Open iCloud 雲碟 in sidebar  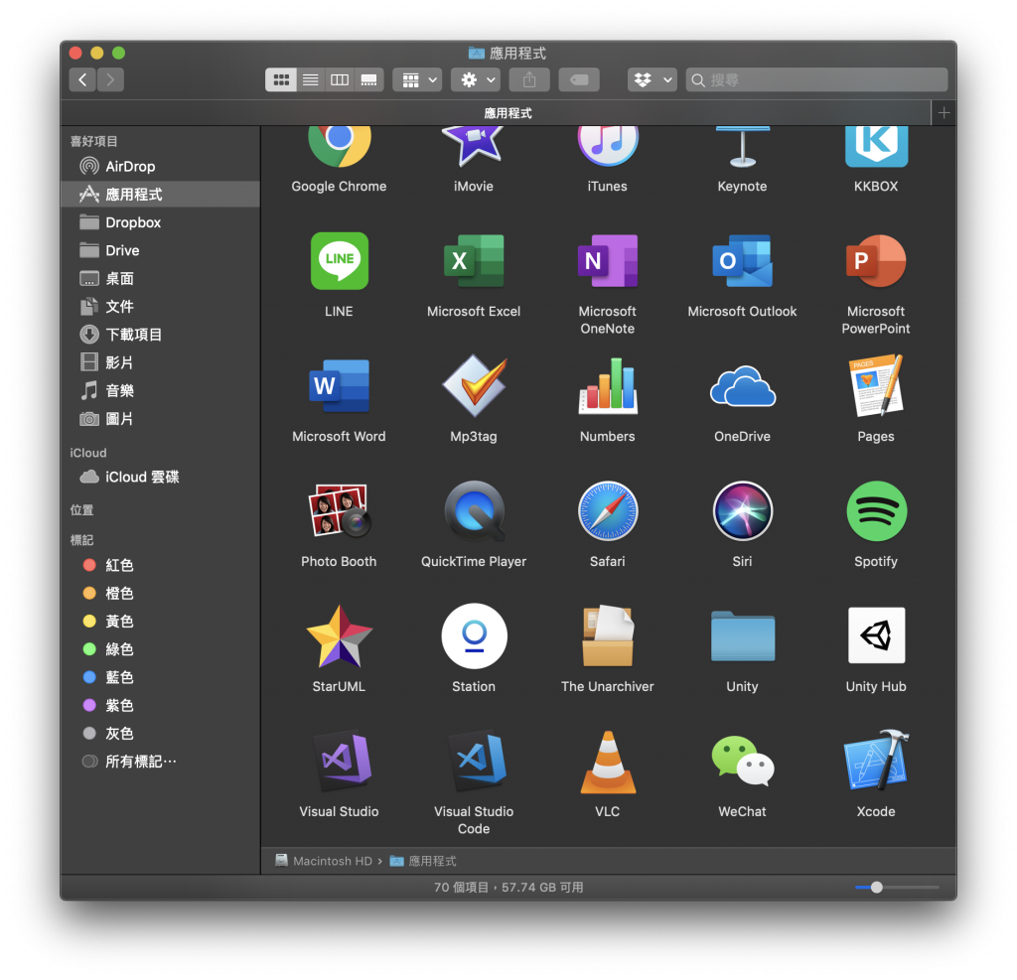tap(160, 477)
